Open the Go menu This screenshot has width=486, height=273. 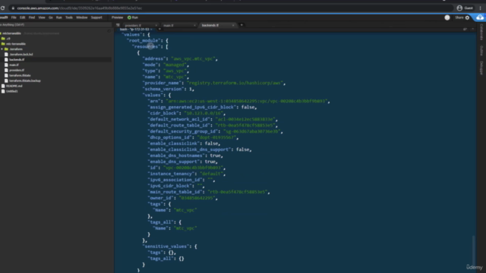51,17
